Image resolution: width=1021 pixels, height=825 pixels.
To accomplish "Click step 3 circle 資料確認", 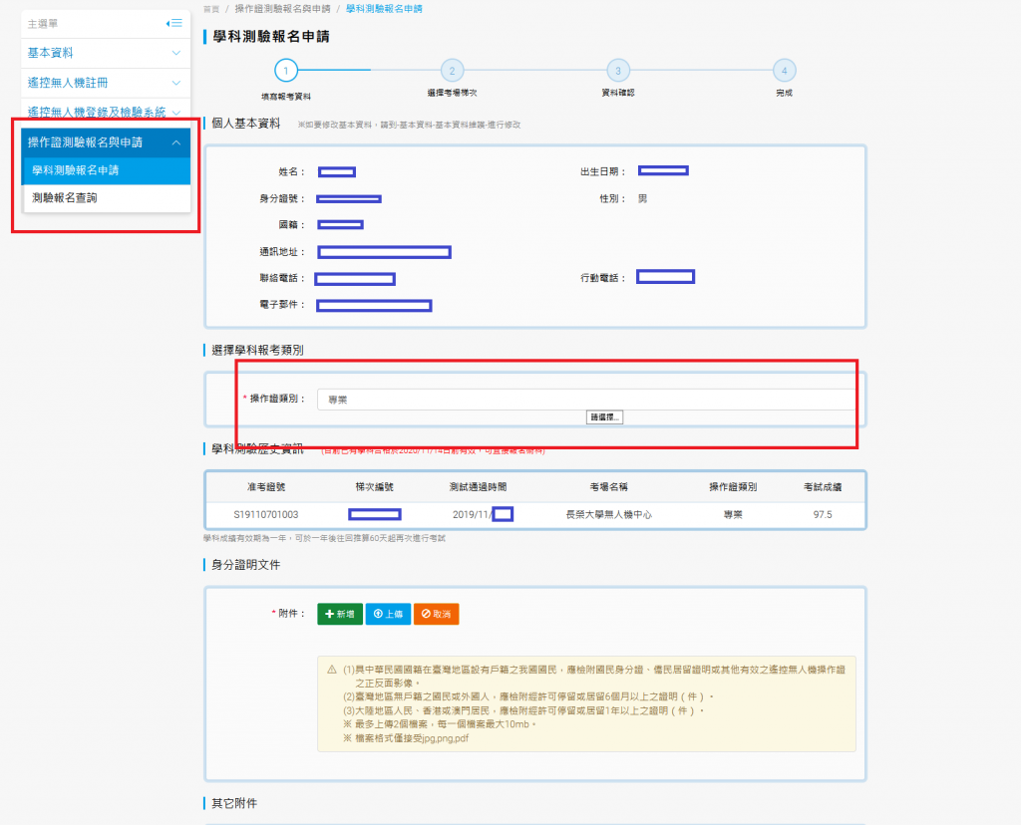I will (618, 71).
